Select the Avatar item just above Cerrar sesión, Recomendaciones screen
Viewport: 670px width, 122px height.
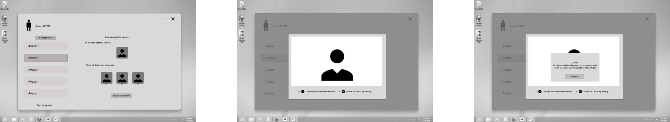(46, 93)
